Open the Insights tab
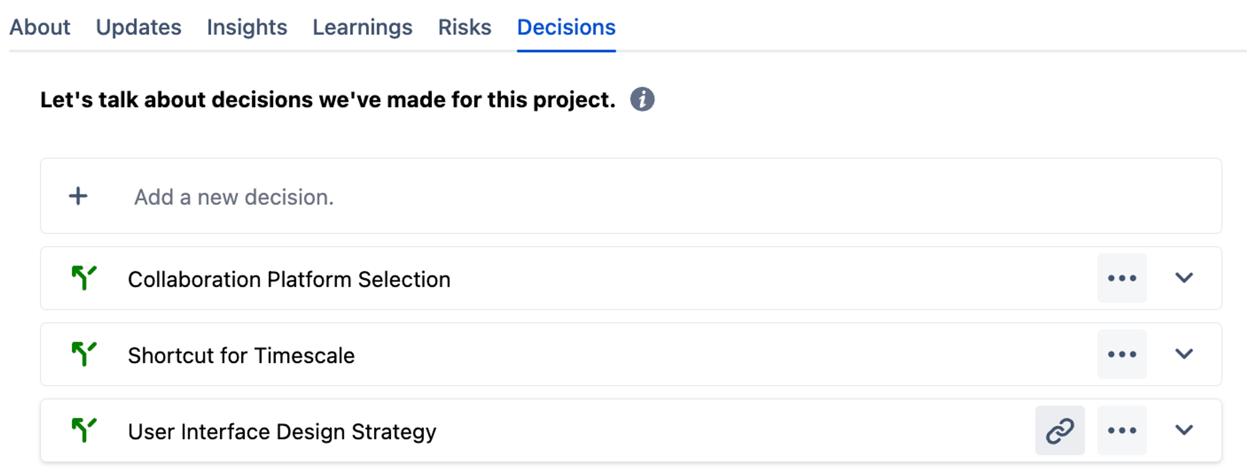This screenshot has width=1247, height=470. [x=247, y=27]
